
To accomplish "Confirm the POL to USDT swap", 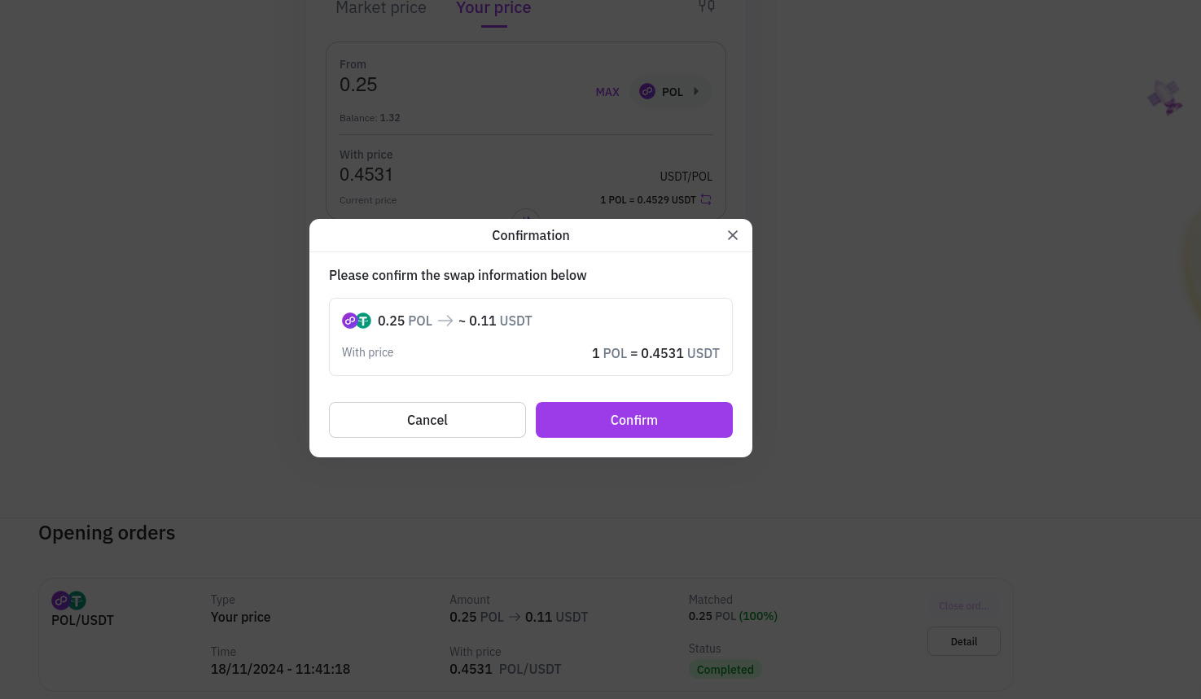I will [633, 420].
